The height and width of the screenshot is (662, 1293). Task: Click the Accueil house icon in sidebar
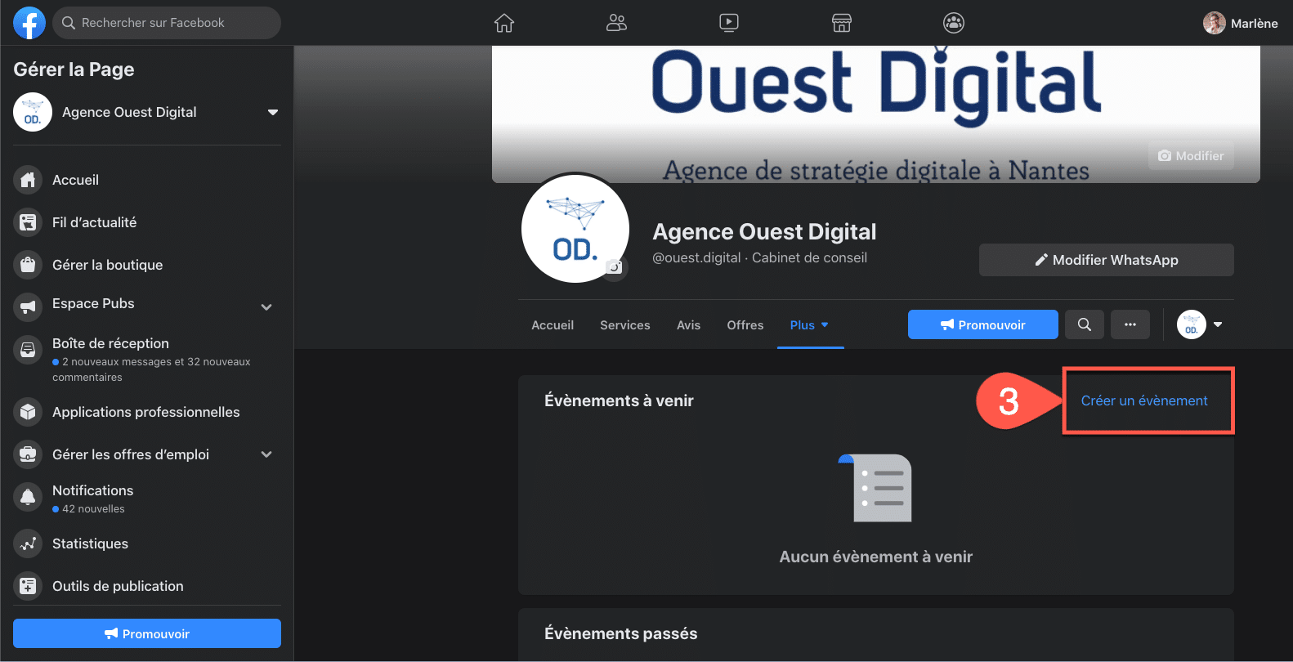coord(28,180)
